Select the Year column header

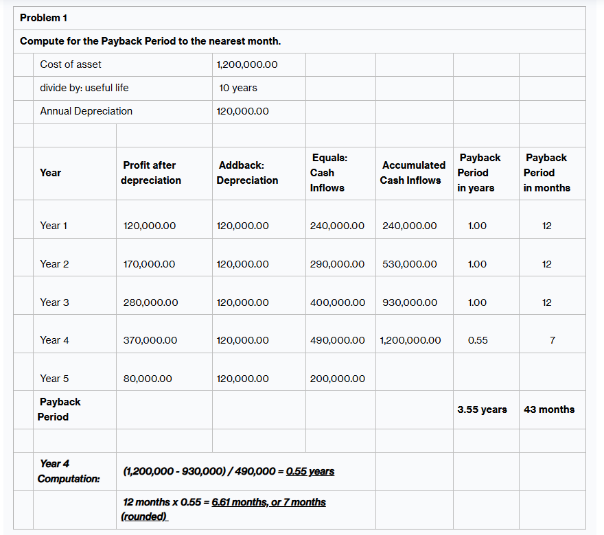(x=51, y=173)
